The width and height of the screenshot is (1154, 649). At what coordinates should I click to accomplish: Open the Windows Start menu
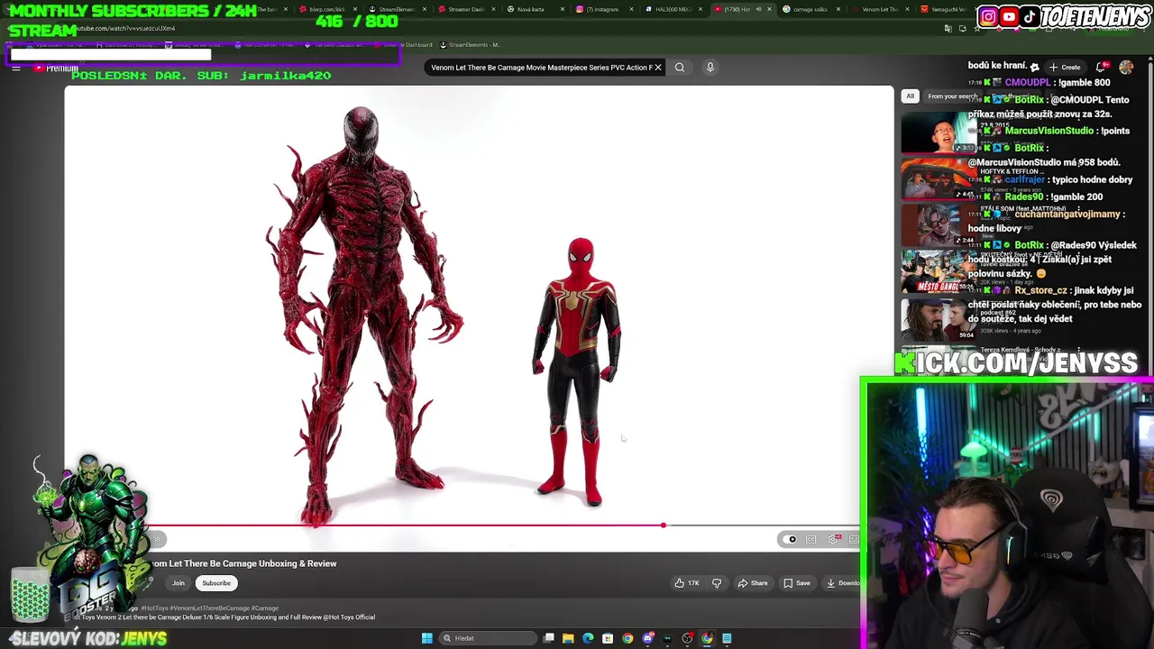pyautogui.click(x=426, y=638)
